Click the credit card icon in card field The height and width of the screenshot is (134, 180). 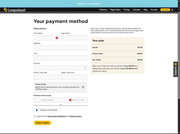38,100
